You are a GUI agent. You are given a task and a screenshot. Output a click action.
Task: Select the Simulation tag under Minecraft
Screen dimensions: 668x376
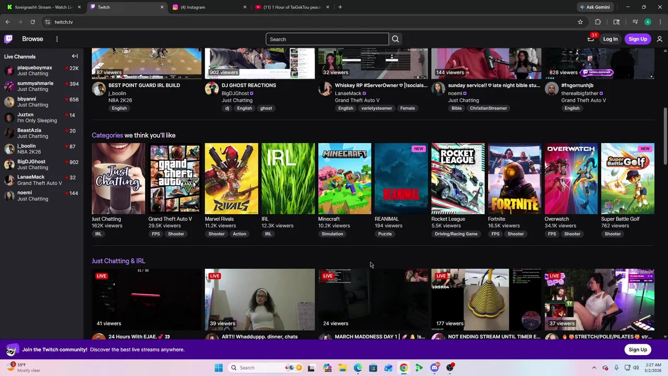click(x=332, y=234)
